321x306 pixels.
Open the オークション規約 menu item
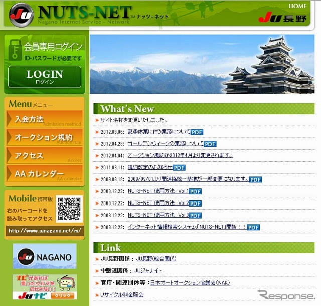[x=45, y=137]
